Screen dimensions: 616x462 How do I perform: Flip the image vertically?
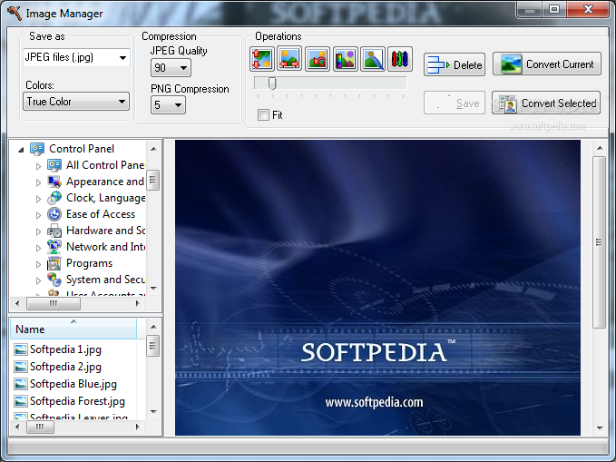261,59
